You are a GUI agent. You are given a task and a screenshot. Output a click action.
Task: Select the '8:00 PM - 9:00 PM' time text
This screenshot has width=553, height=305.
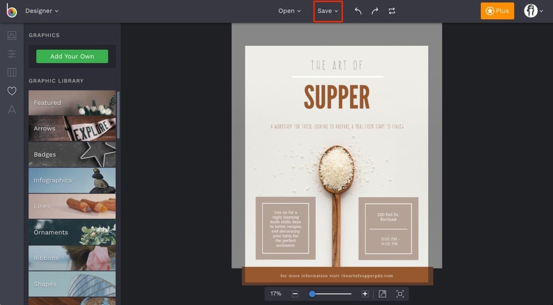389,241
